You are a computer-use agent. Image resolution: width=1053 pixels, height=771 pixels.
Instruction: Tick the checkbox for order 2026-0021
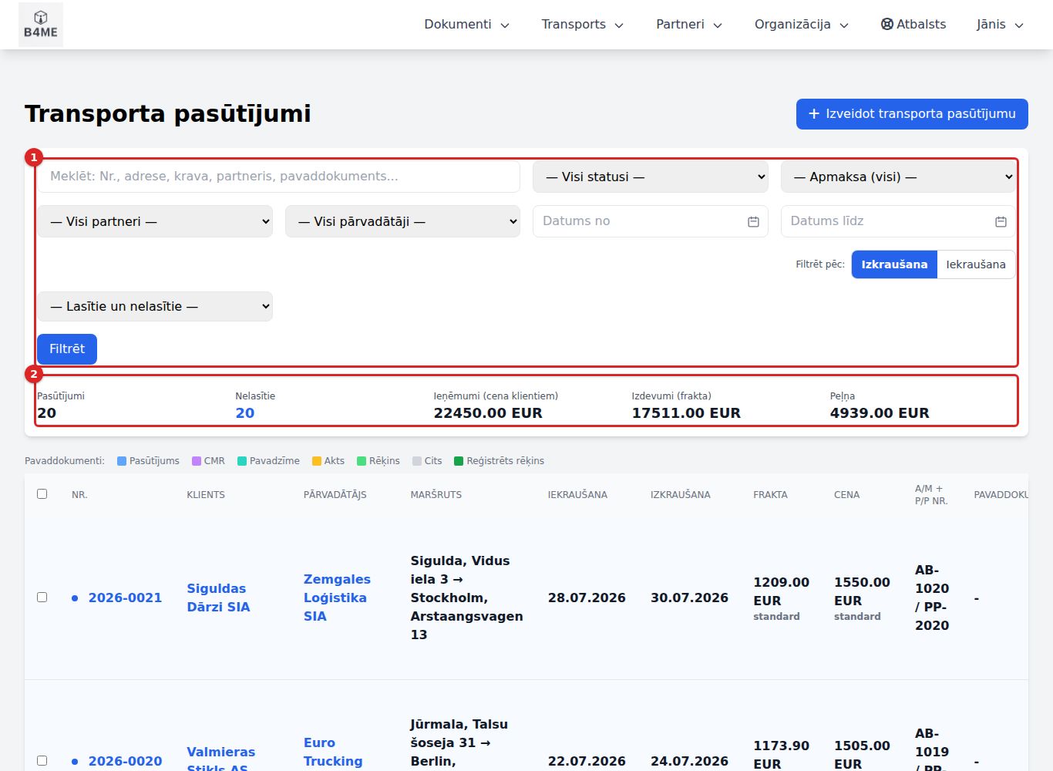(42, 598)
